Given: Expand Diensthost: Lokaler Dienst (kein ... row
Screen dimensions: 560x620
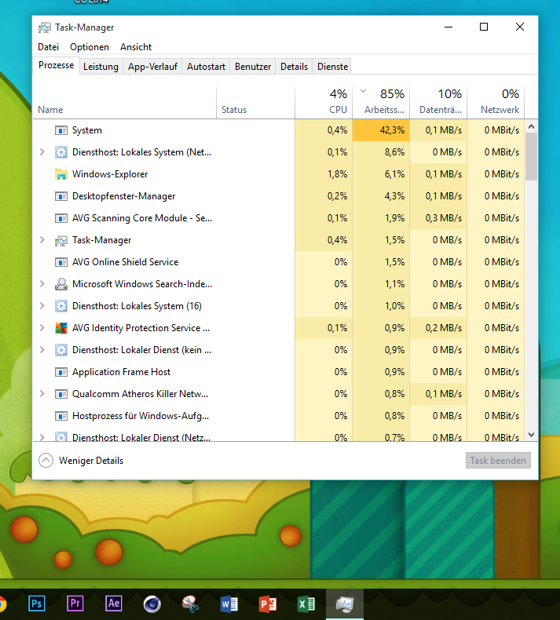Looking at the screenshot, I should click(42, 350).
